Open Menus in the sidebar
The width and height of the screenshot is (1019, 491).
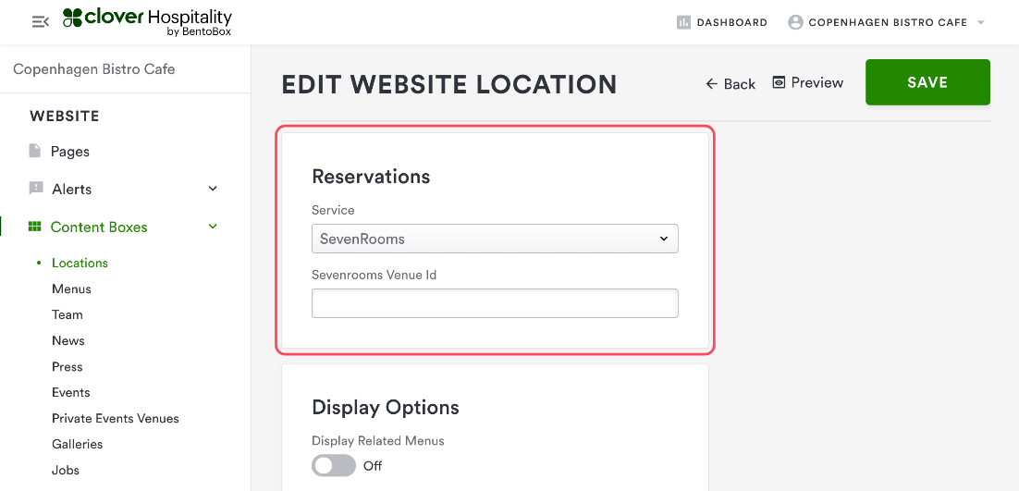[x=71, y=288]
